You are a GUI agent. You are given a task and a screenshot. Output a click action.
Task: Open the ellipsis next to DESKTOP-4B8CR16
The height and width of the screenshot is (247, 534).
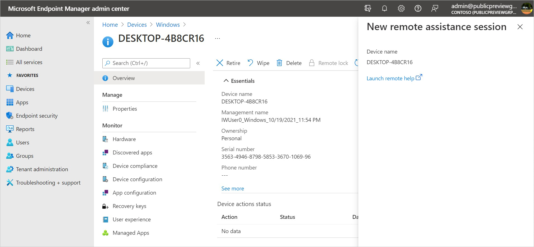point(218,38)
